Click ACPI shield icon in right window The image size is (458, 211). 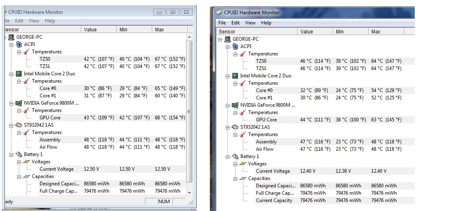coord(236,46)
